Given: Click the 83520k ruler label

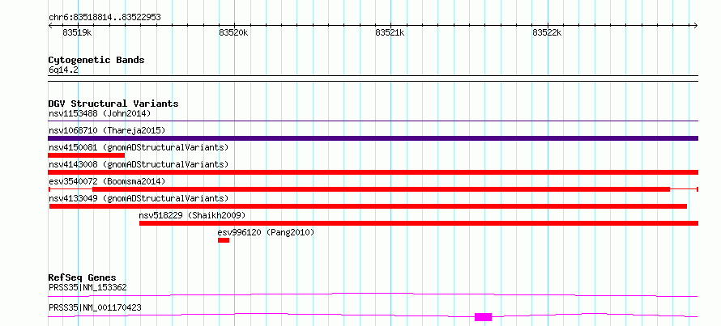Looking at the screenshot, I should tap(233, 32).
